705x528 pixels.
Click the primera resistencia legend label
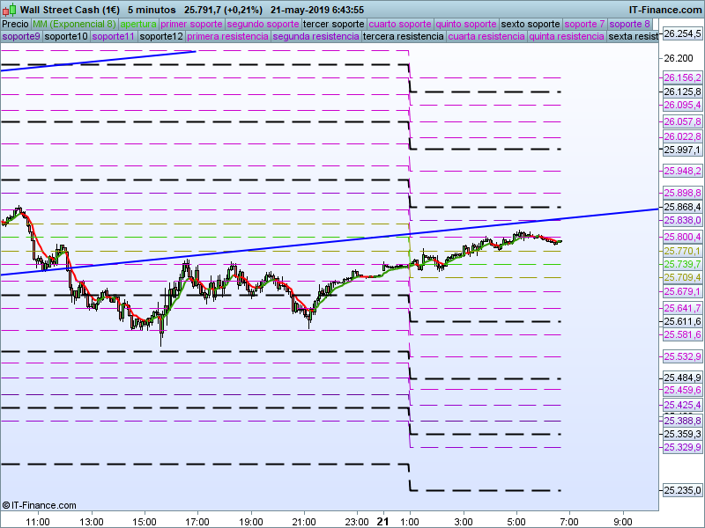pos(228,36)
